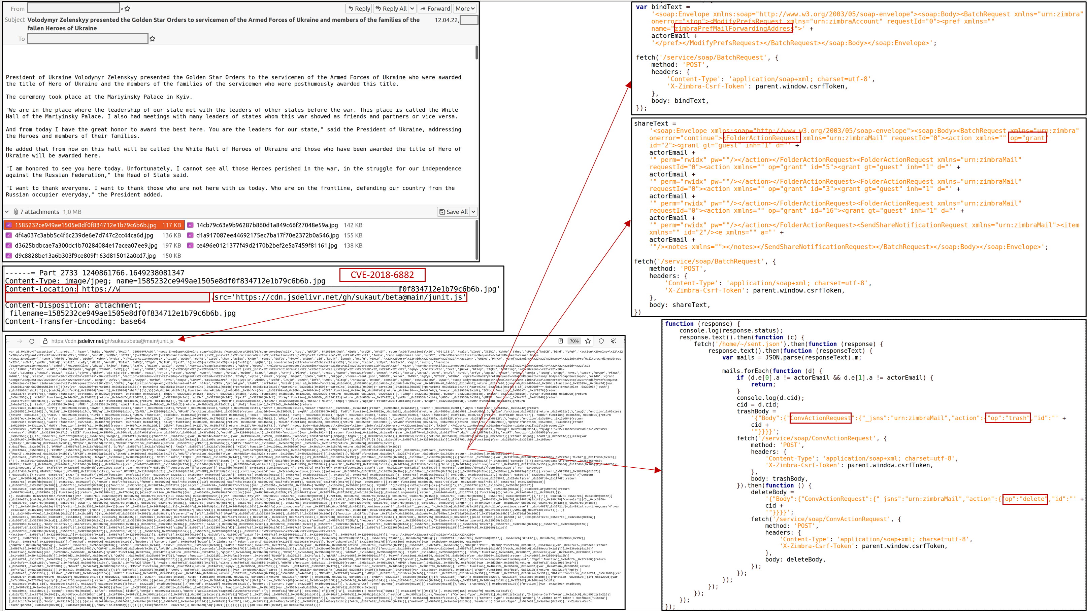The height and width of the screenshot is (611, 1087).
Task: Click the Reply button
Action: tap(359, 8)
